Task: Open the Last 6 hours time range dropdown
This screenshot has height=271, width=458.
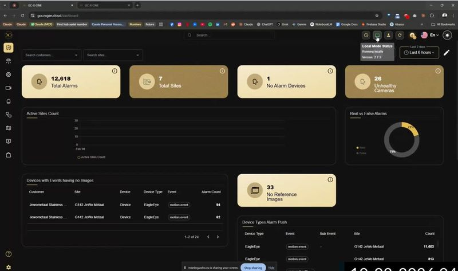Action: pyautogui.click(x=419, y=53)
